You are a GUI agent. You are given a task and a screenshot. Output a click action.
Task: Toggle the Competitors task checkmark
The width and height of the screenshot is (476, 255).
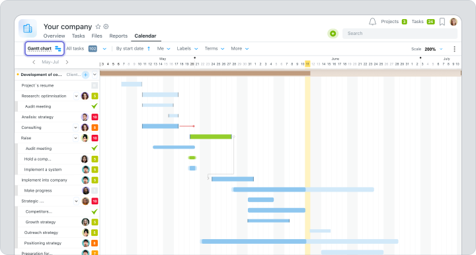pos(95,211)
